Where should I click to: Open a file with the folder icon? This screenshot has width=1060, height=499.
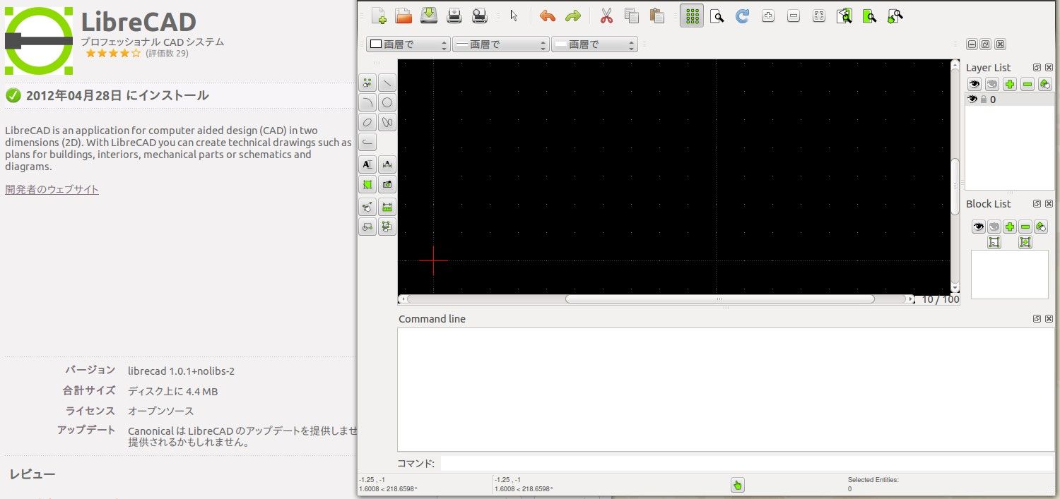[x=404, y=16]
